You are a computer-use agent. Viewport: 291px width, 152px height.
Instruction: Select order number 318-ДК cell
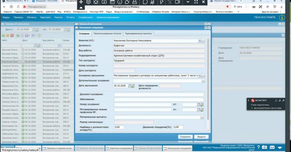coord(67,50)
